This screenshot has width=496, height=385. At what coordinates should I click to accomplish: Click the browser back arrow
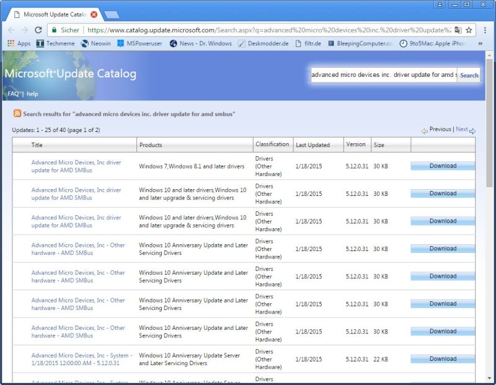tap(11, 30)
